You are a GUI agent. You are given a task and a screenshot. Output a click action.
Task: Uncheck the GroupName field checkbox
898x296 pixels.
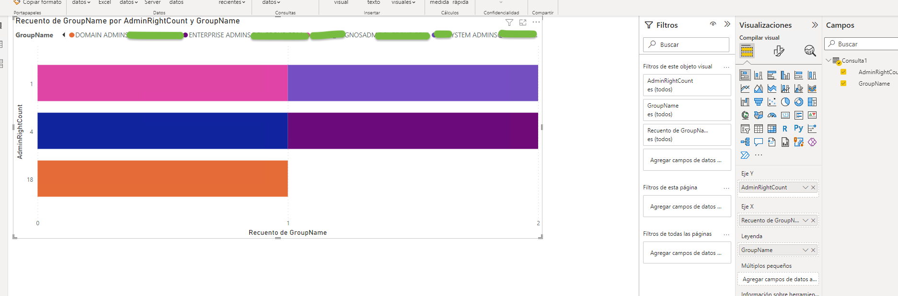843,83
